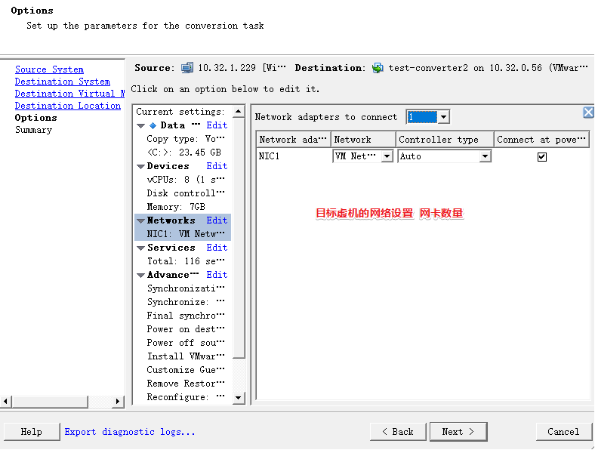Toggle NIC1 connect at power-on checkbox

tap(541, 156)
